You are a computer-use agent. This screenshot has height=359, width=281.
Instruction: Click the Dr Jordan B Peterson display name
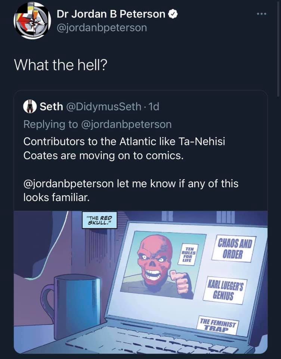tap(111, 14)
